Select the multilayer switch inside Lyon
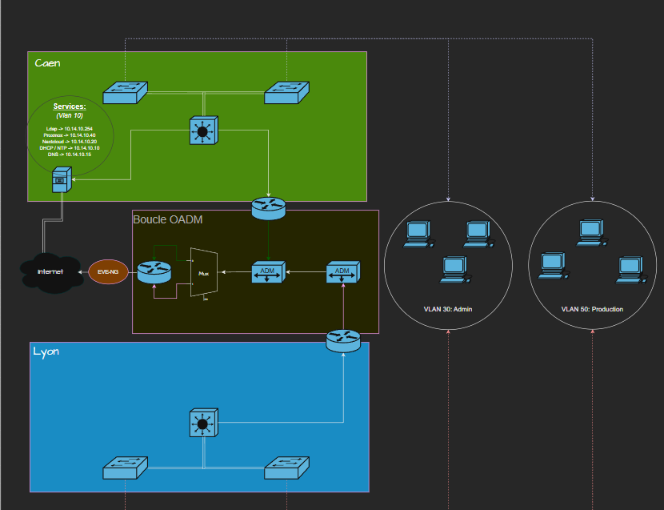The width and height of the screenshot is (664, 510). (x=202, y=422)
